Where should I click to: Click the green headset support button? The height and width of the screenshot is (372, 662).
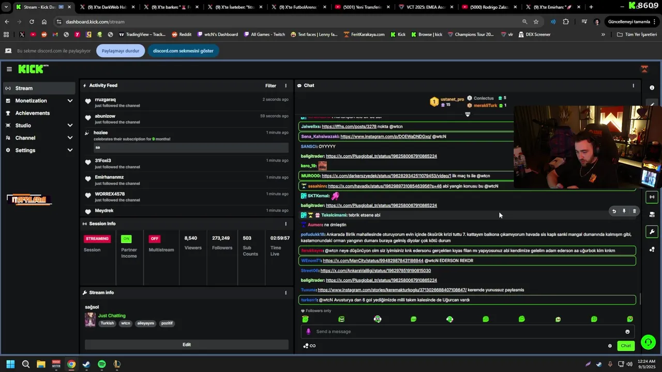[648, 342]
